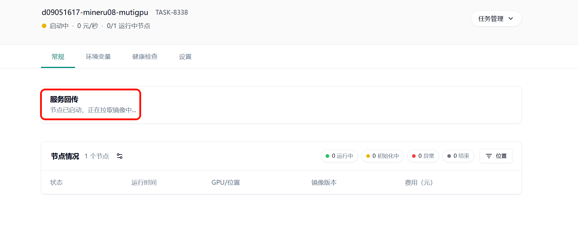The image size is (578, 250).
Task: Go to the 设置 tab
Action: tap(185, 57)
